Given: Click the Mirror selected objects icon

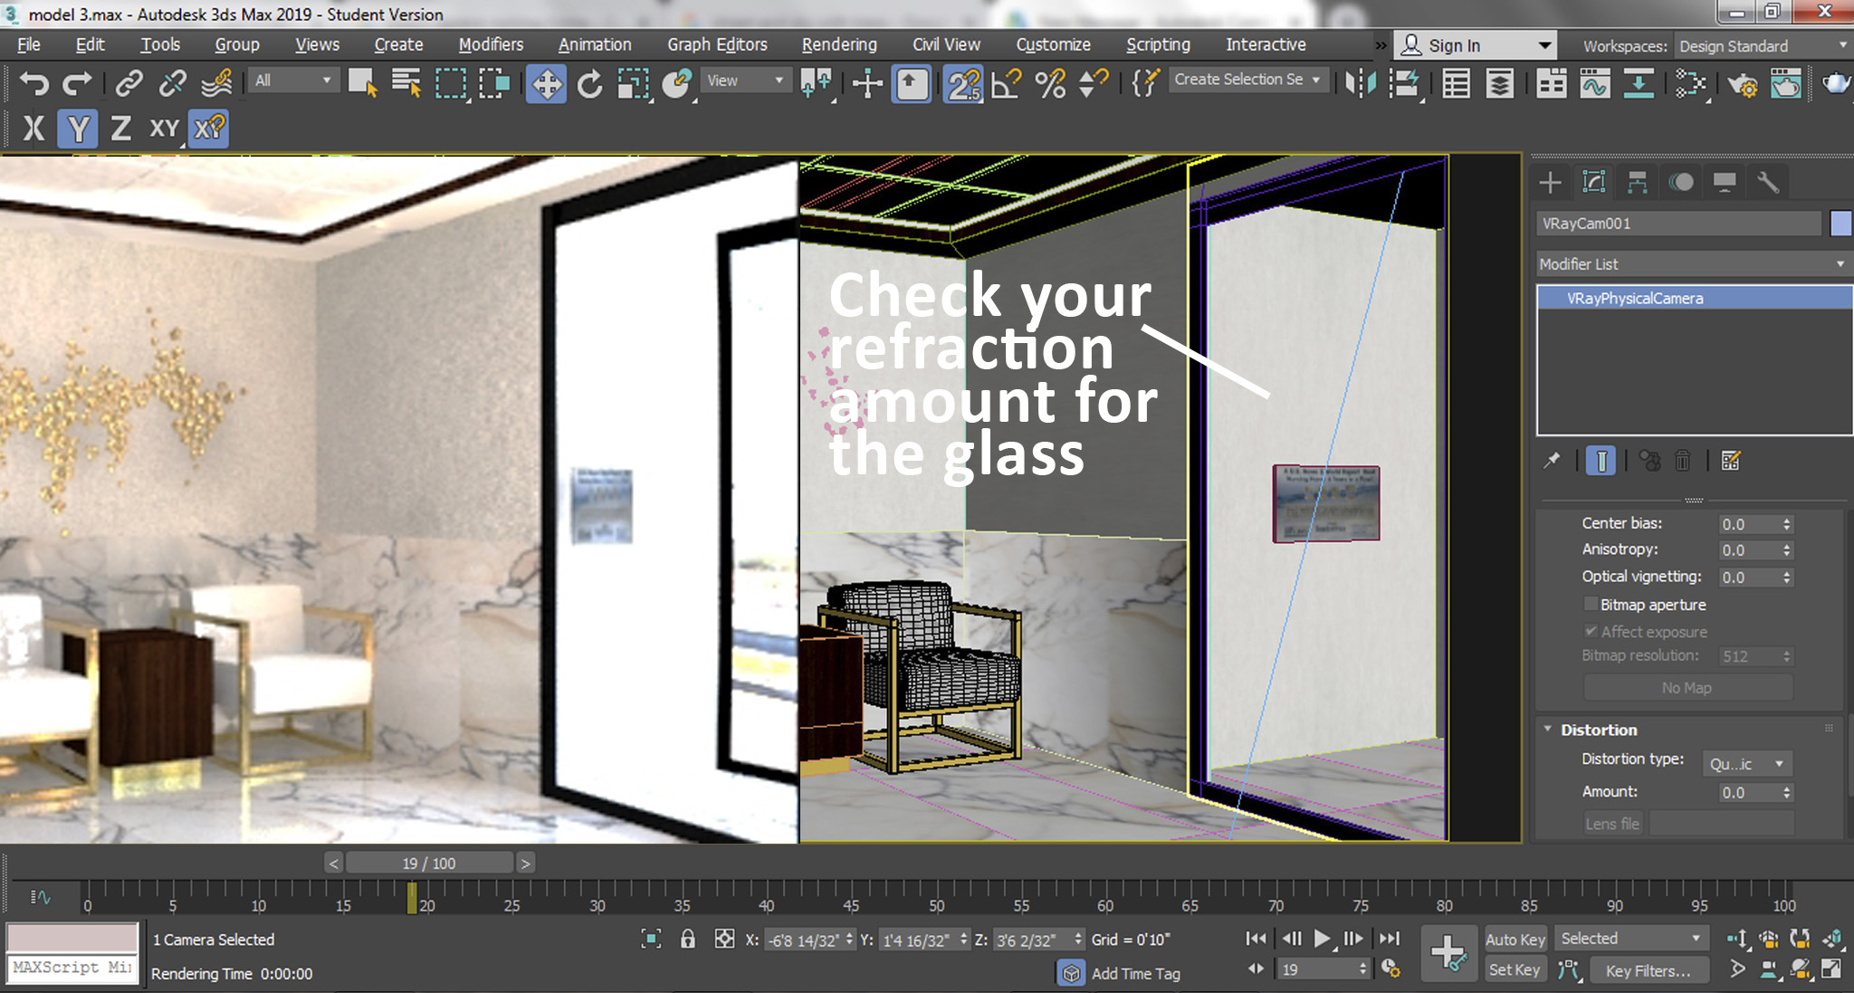Looking at the screenshot, I should pos(1361,84).
